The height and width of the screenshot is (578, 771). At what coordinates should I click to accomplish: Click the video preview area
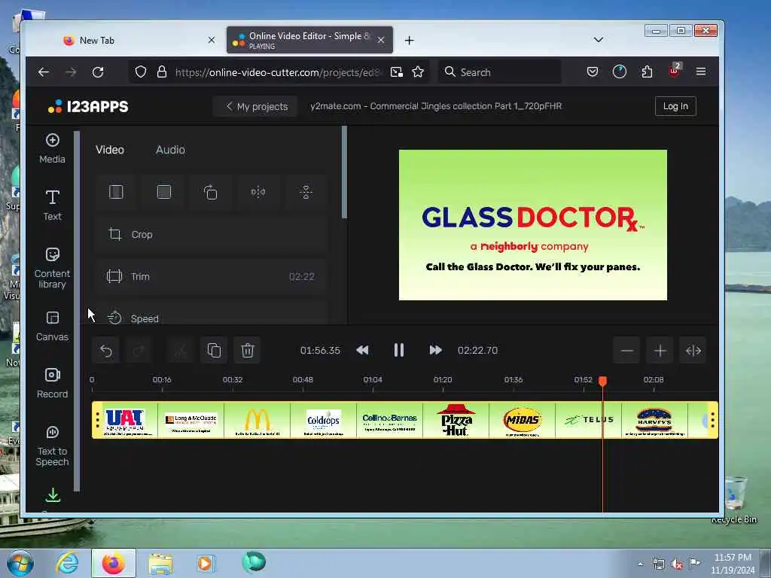click(533, 225)
